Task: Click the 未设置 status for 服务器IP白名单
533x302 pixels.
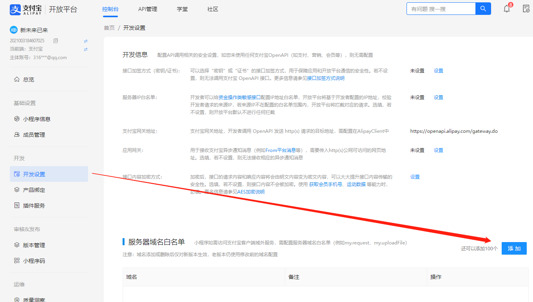Action: coord(417,98)
